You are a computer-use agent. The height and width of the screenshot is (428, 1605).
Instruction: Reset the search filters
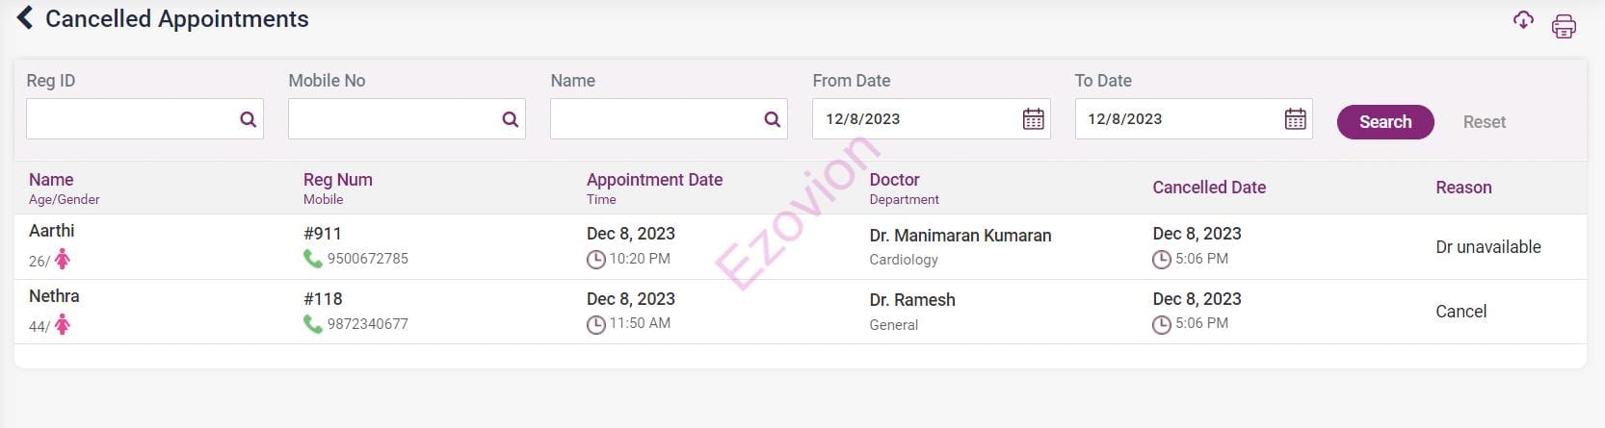point(1484,122)
